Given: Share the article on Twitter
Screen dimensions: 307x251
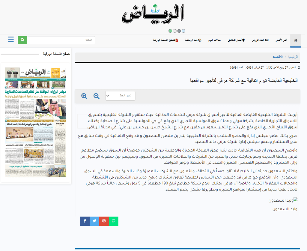Looking at the screenshot, I should [94, 221].
